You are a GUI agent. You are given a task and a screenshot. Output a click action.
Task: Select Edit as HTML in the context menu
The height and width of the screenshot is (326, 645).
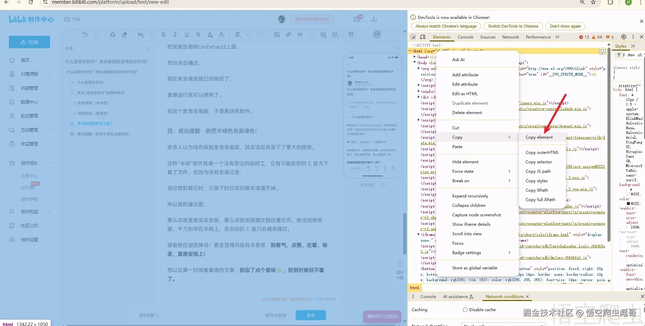[x=477, y=94]
